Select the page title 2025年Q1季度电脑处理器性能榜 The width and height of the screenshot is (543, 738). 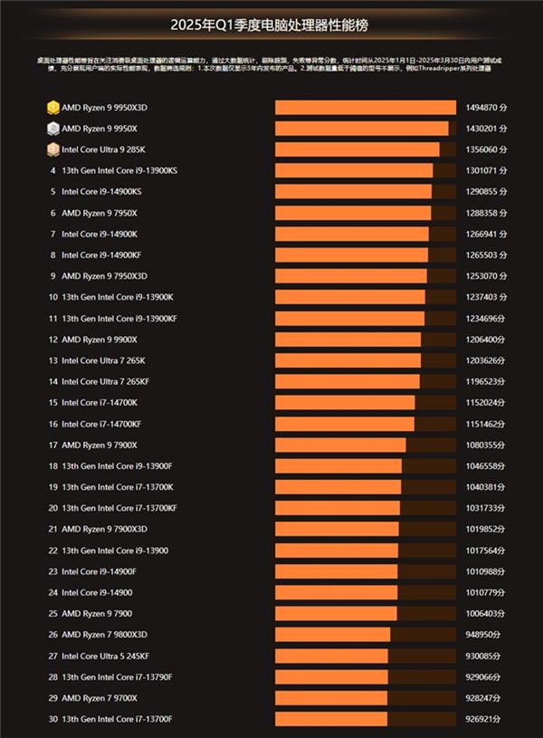click(269, 25)
